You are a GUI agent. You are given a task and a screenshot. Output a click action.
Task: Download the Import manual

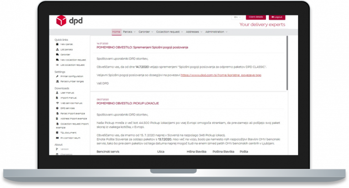point(69,98)
